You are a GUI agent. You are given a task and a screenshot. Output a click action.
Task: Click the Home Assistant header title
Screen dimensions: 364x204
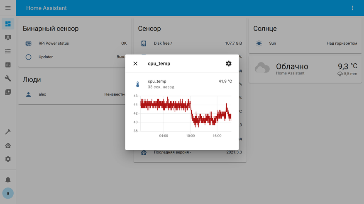(x=46, y=8)
